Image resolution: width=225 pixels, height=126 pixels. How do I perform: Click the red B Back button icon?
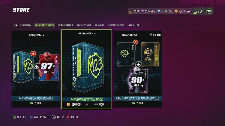68,117
